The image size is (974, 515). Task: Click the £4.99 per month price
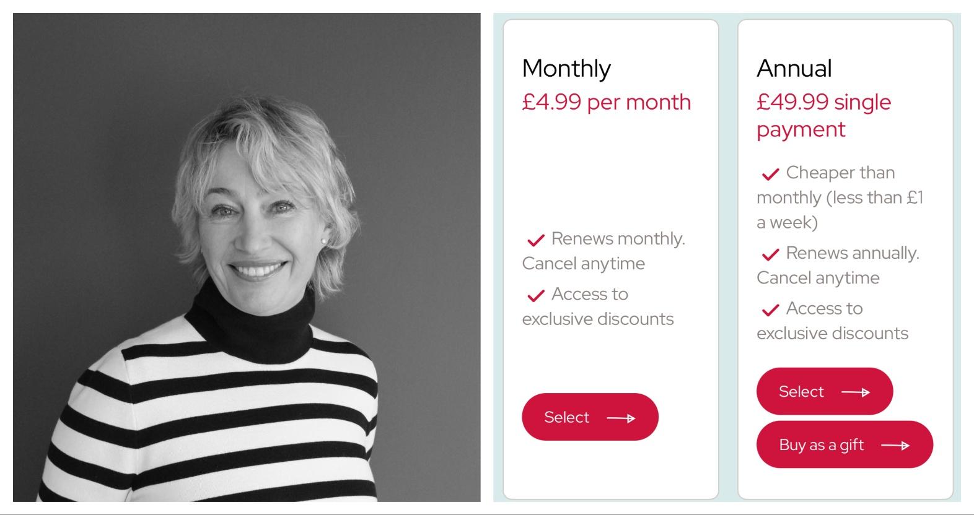click(606, 102)
